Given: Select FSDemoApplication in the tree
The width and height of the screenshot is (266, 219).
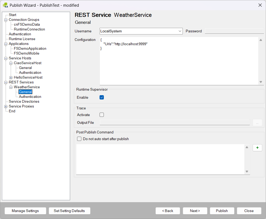Looking at the screenshot, I should click(x=30, y=48).
